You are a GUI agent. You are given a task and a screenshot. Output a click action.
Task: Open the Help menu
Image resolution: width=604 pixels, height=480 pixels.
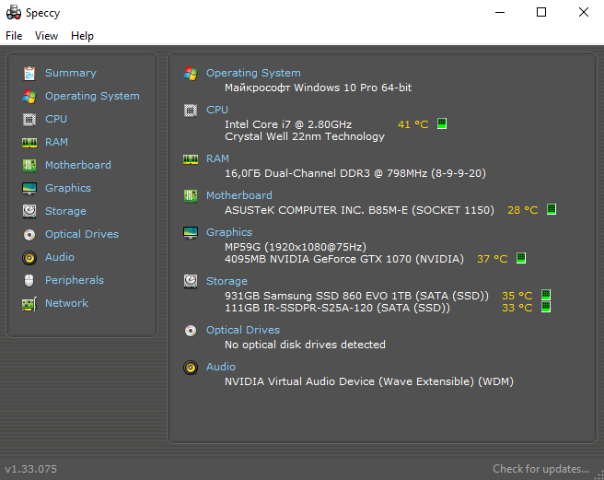[x=82, y=36]
